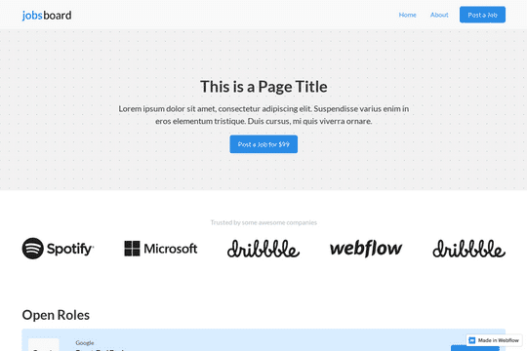Select the 'This is a Page Title' heading
This screenshot has height=351, width=527.
coord(263,87)
